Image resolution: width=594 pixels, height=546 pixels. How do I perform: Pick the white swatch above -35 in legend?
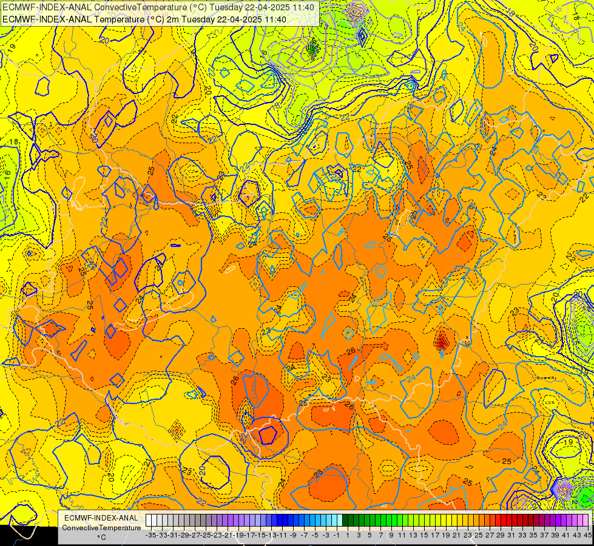pyautogui.click(x=149, y=520)
